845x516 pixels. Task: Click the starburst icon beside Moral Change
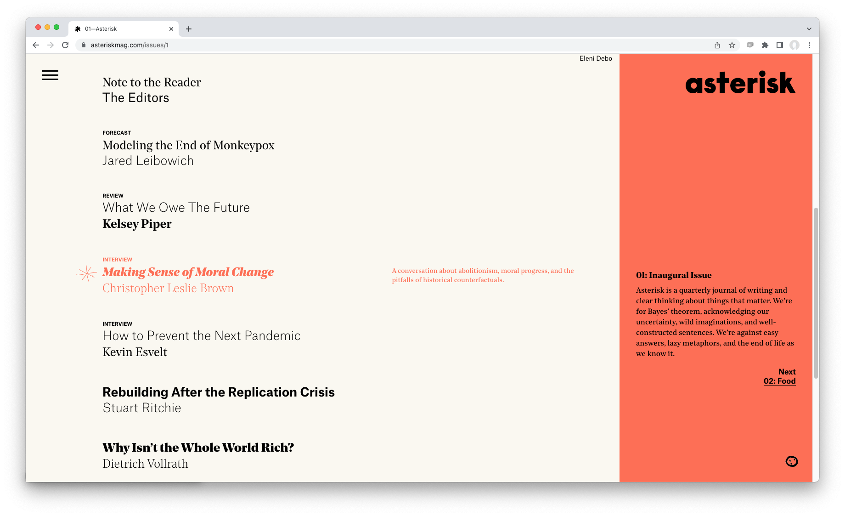pos(86,273)
